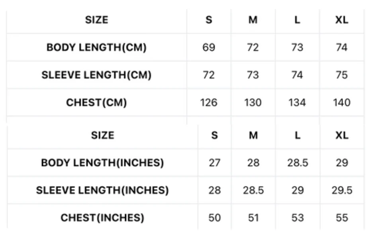Image resolution: width=372 pixels, height=235 pixels.
Task: Click body length value 69
Action: coord(209,47)
